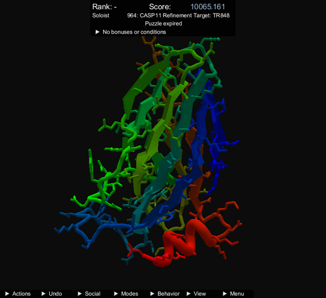The width and height of the screenshot is (326, 298).
Task: Click the triangle arrow beside Modes
Action: [116, 294]
